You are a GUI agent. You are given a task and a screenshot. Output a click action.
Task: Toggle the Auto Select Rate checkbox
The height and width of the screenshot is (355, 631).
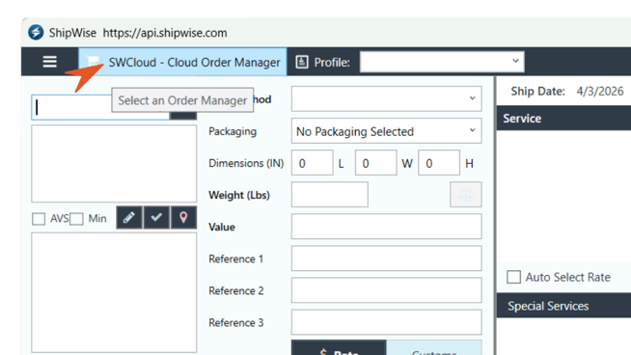click(513, 277)
